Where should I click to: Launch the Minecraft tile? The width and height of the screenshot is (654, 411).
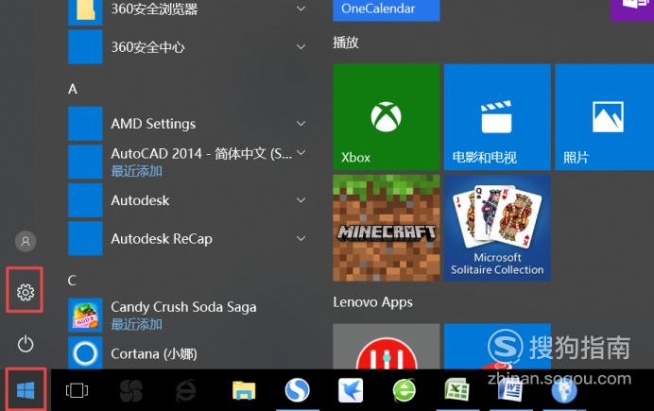(x=387, y=228)
